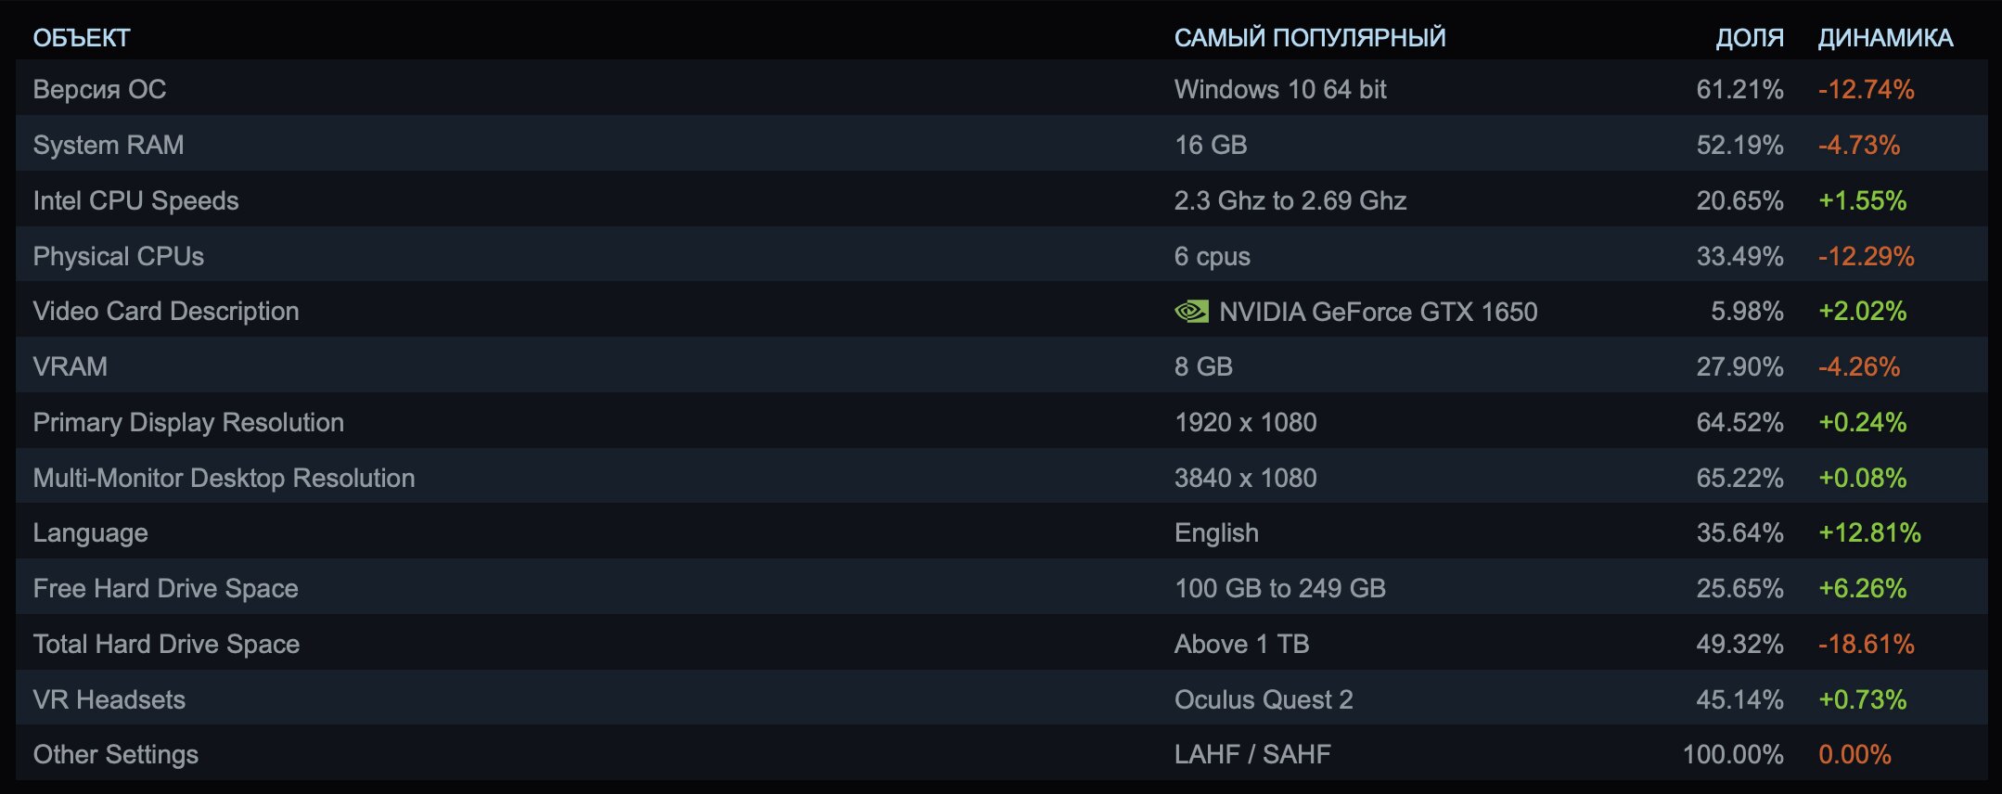The height and width of the screenshot is (794, 2002).
Task: Open Total Hard Drive Space details
Action: (1001, 644)
